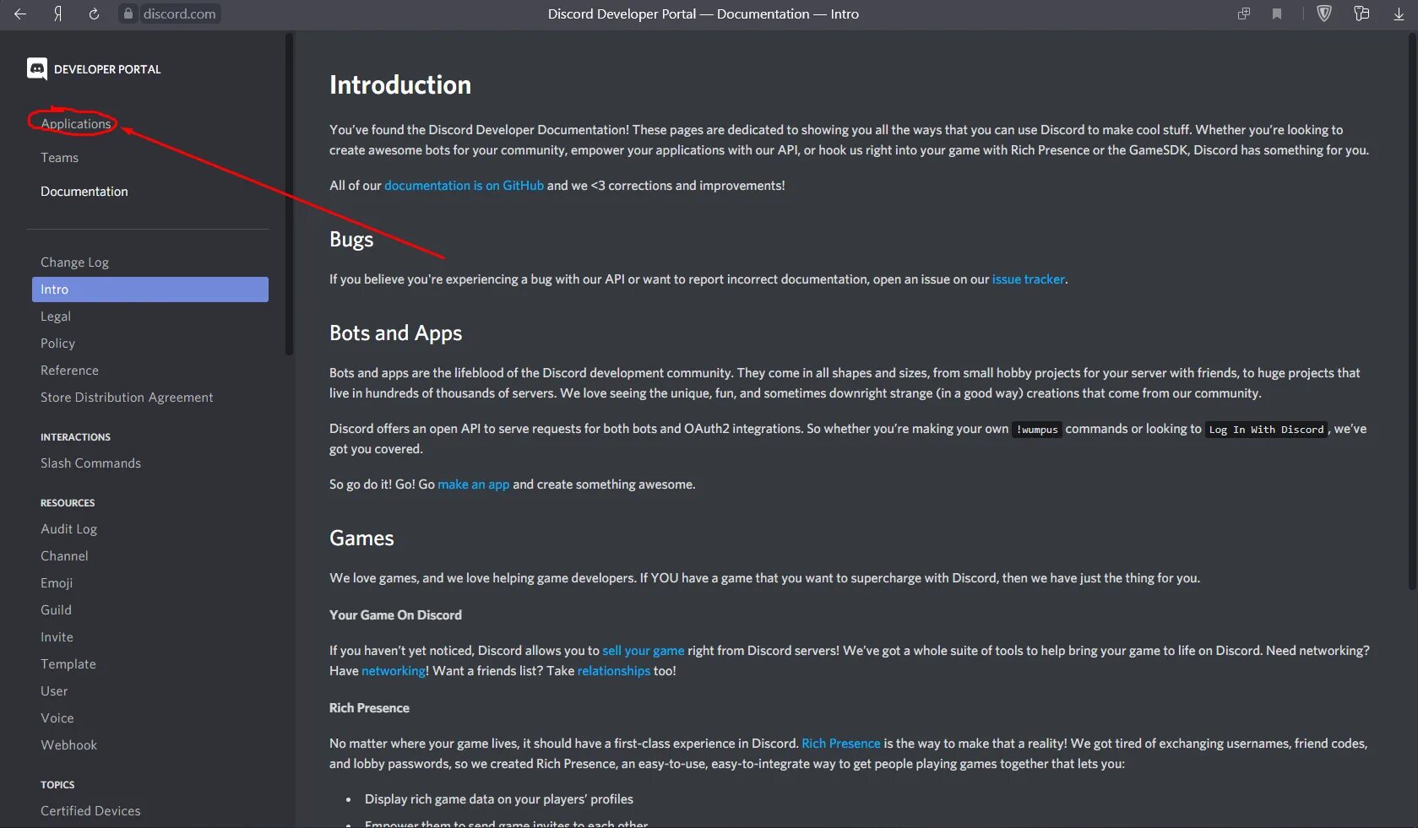View the Invite resource page
This screenshot has height=828, width=1418.
coord(57,637)
